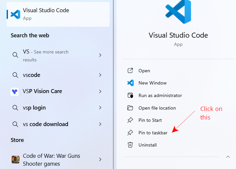Open the Visual Studio Code best match result
The width and height of the screenshot is (236, 169).
click(x=58, y=15)
